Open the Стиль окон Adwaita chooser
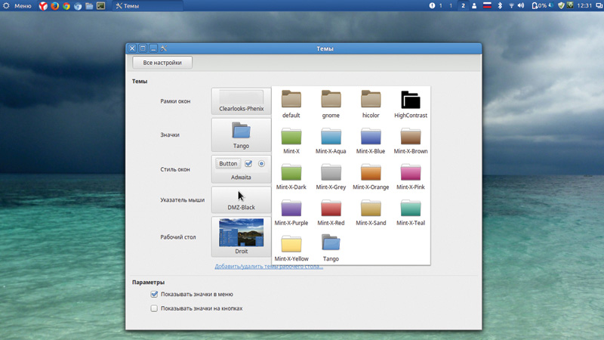The image size is (604, 340). pyautogui.click(x=241, y=169)
